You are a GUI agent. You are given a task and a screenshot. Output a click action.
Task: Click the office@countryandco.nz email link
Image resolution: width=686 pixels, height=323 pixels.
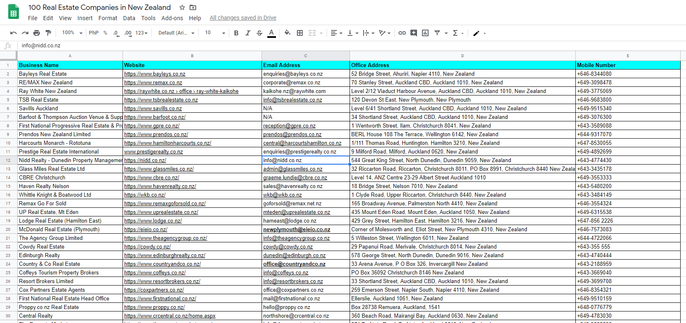click(x=294, y=264)
